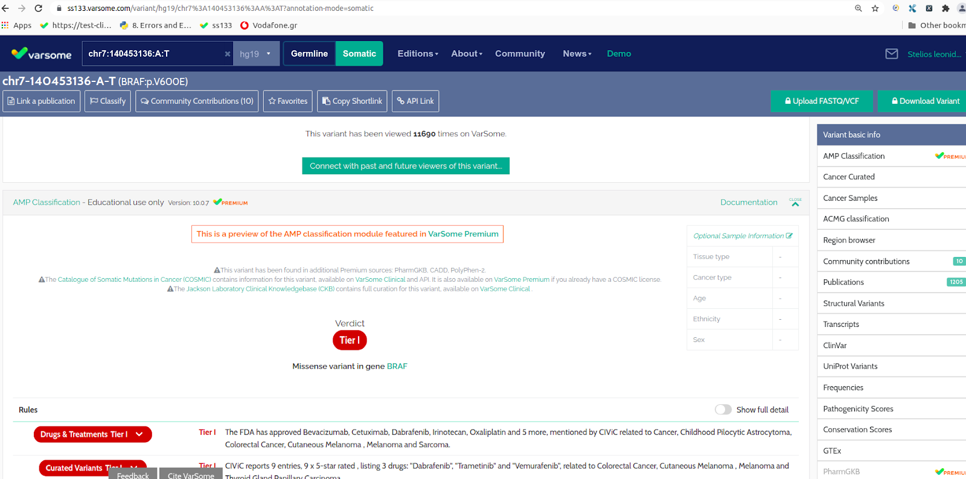Open Community contributions sidebar section
This screenshot has height=479, width=966.
(x=891, y=261)
